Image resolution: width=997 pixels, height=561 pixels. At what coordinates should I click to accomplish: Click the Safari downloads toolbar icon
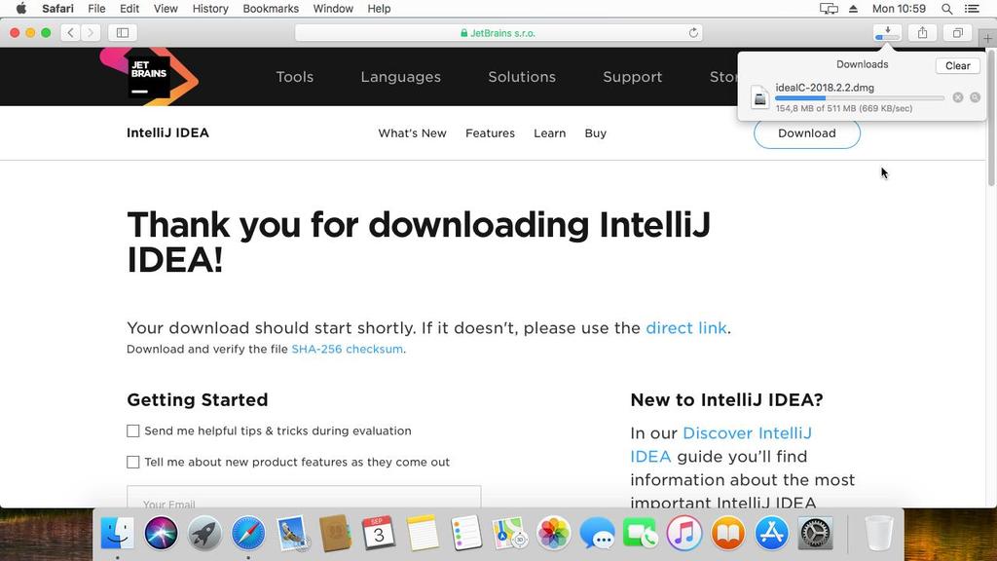click(x=888, y=32)
